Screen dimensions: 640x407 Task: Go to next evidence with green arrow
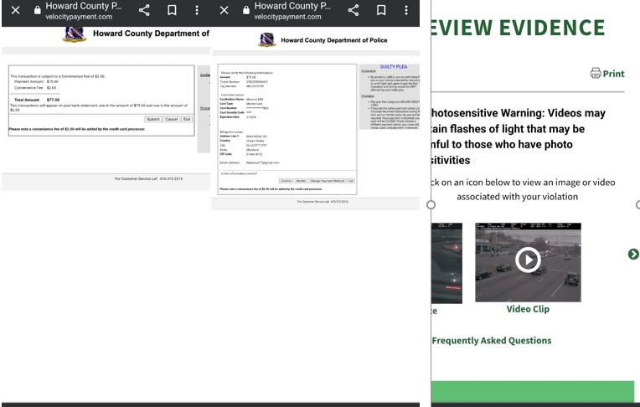[633, 254]
